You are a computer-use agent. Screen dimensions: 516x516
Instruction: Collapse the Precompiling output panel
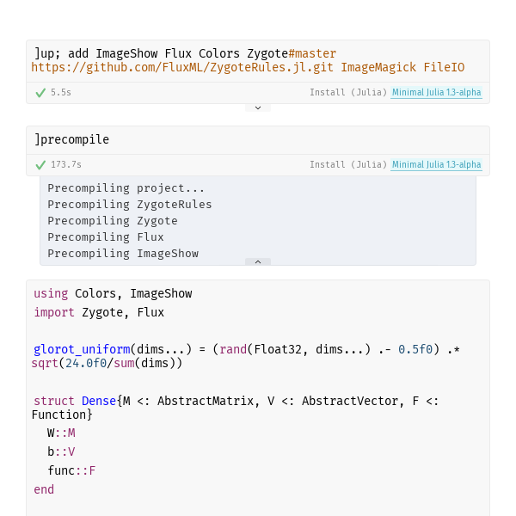tap(258, 262)
